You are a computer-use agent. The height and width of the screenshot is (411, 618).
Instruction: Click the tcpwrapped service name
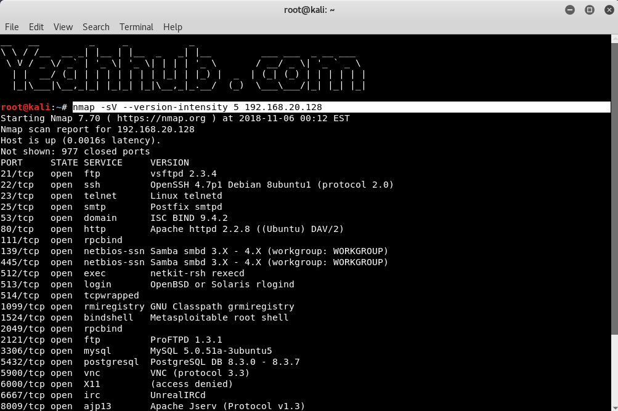112,295
